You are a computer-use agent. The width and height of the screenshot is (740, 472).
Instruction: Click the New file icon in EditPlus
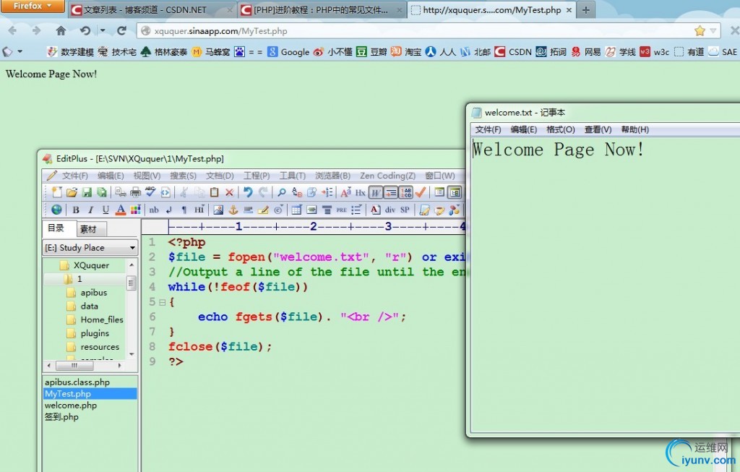(x=56, y=192)
